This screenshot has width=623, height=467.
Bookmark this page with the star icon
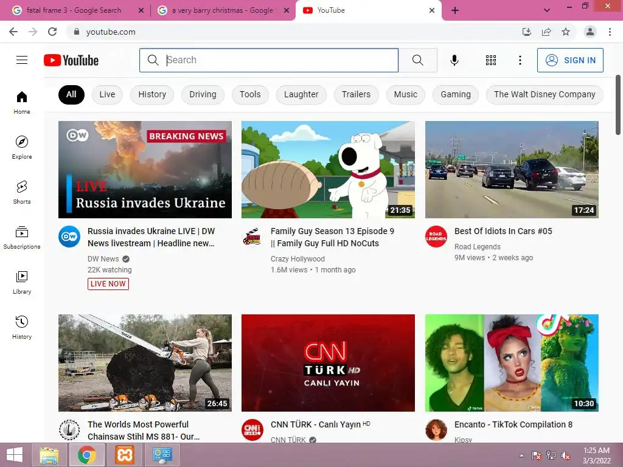tap(566, 32)
